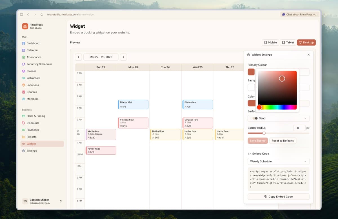The height and width of the screenshot is (219, 338).
Task: Switch preview to Mobile
Action: pyautogui.click(x=270, y=42)
